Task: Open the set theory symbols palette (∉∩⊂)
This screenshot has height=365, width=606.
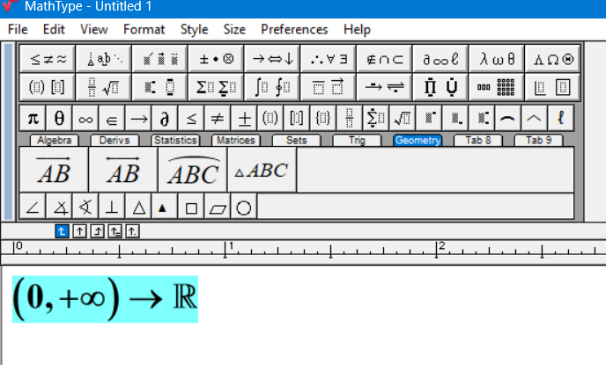Action: click(384, 59)
